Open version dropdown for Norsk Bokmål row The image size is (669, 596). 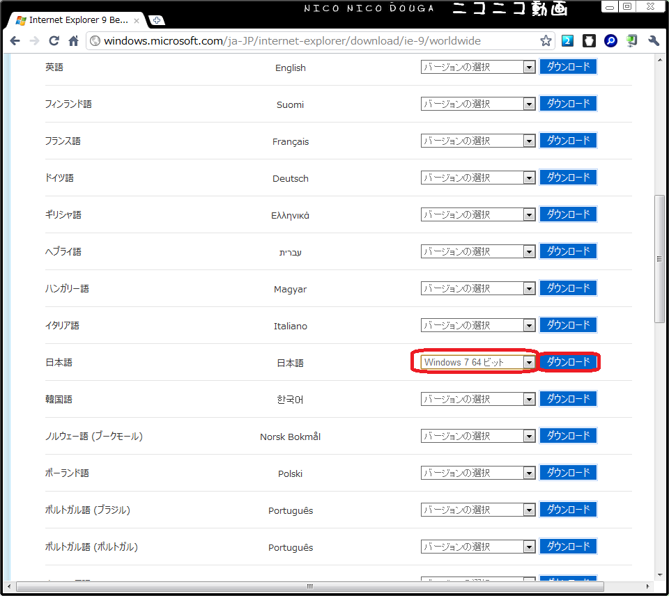pyautogui.click(x=478, y=436)
